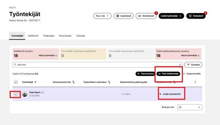Click the Dokumentit ja pätevyydet column header
This screenshot has width=220, height=125.
click(134, 82)
